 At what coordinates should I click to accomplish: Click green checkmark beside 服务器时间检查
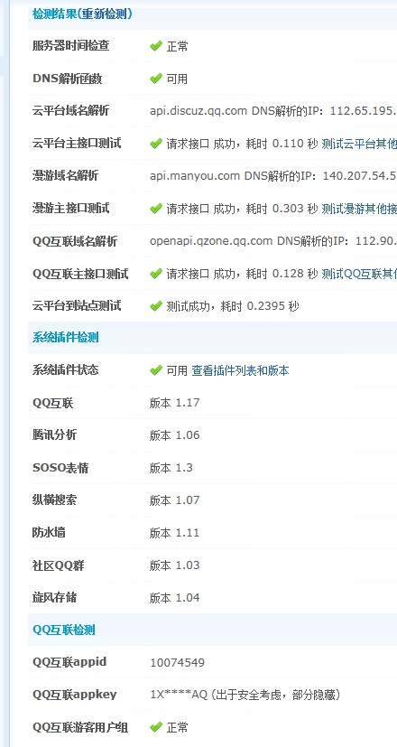tap(156, 46)
